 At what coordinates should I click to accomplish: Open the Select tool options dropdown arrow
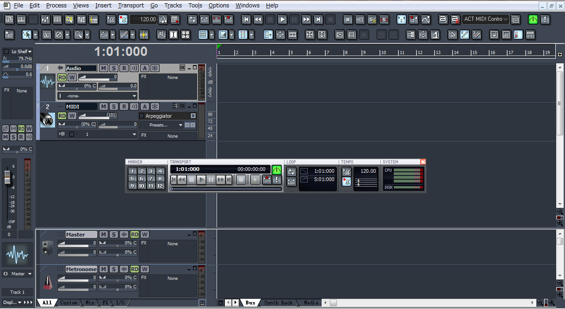[x=35, y=35]
